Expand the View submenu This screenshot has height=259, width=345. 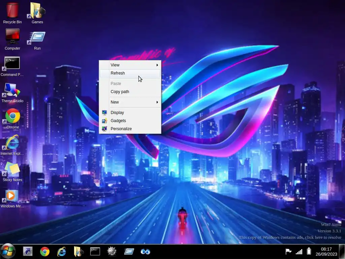click(130, 65)
